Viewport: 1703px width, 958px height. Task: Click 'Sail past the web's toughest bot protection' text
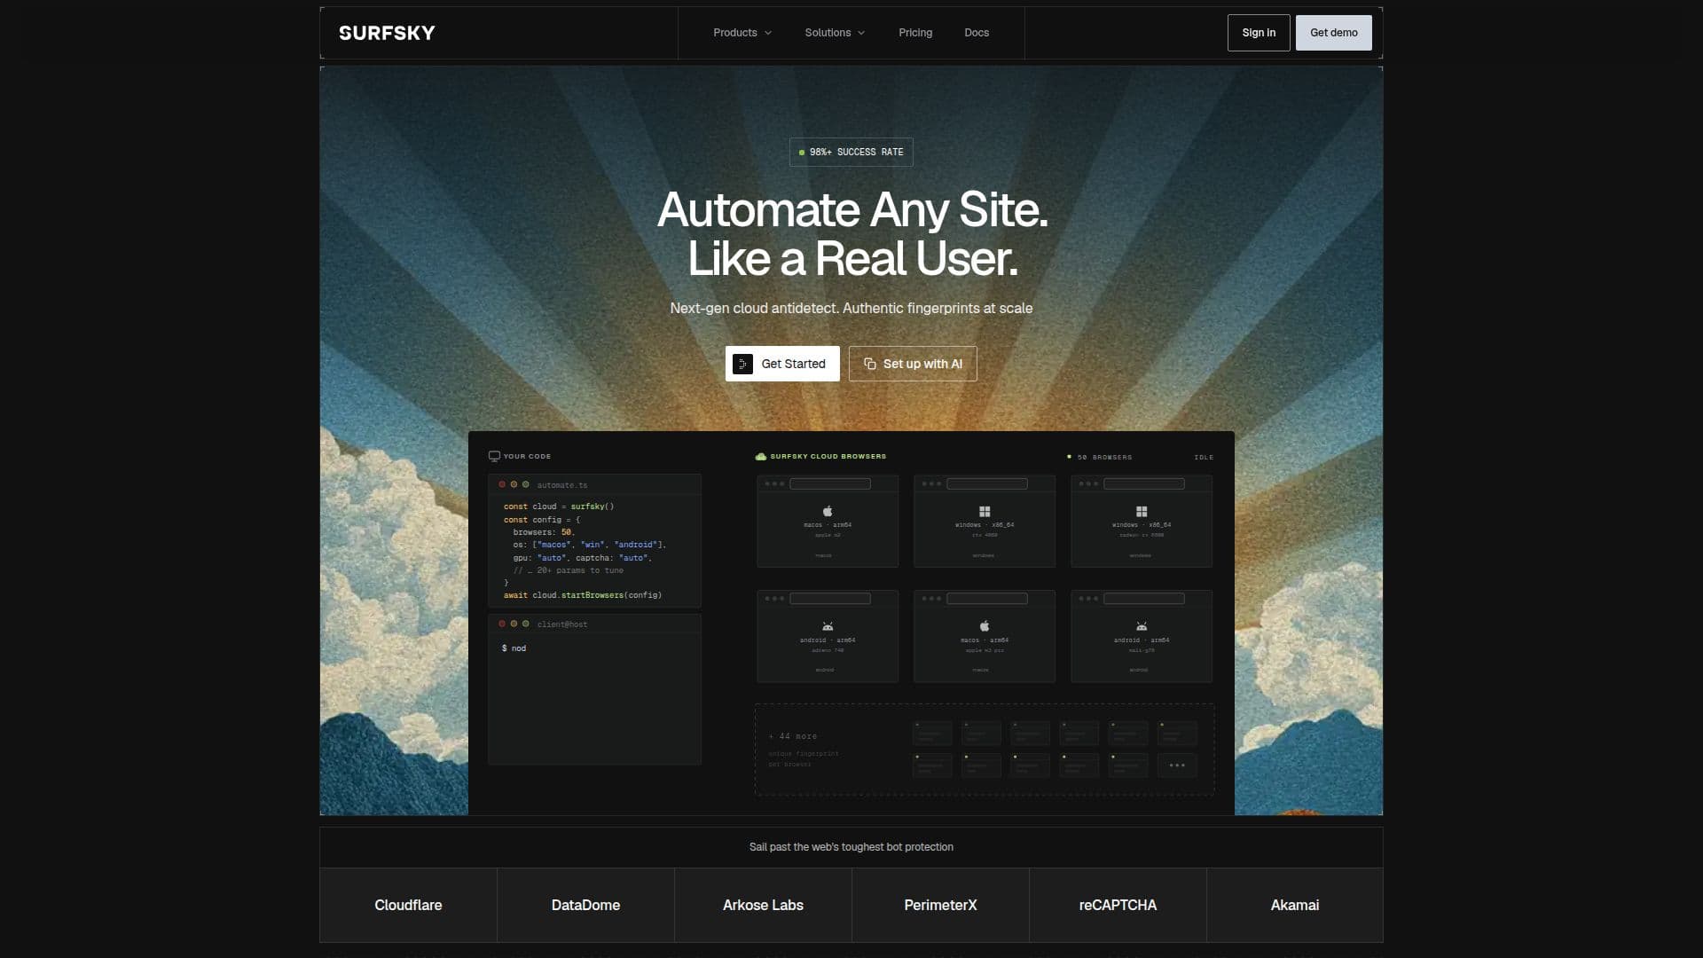[x=851, y=847]
